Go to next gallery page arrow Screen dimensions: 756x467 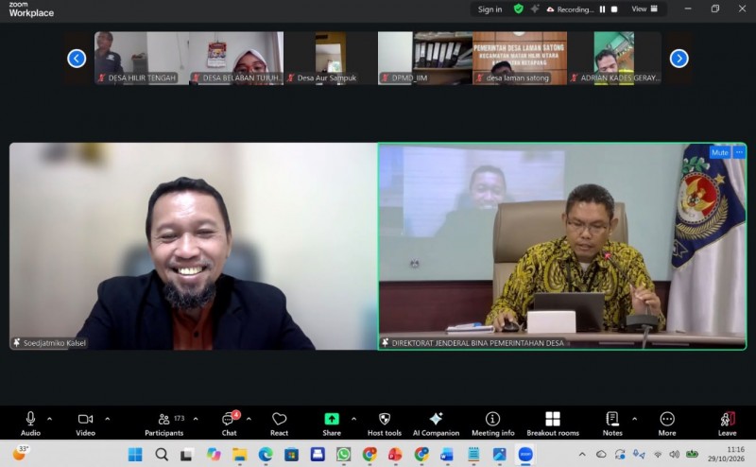click(679, 59)
